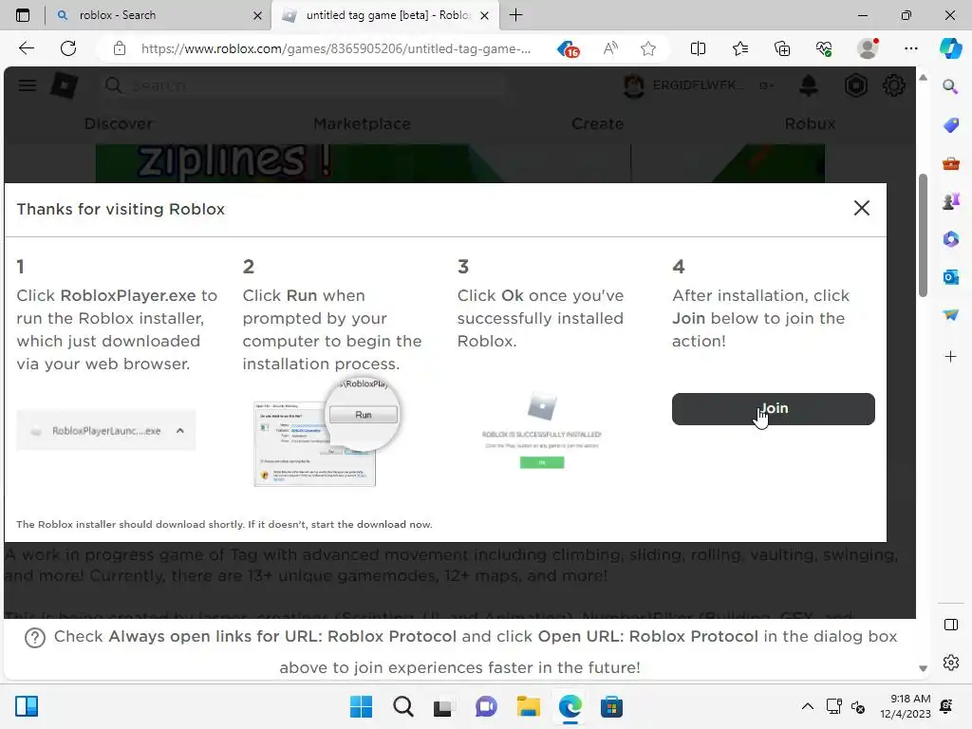The image size is (972, 729).
Task: Open the sidebar Shopping tag icon
Action: click(x=950, y=124)
